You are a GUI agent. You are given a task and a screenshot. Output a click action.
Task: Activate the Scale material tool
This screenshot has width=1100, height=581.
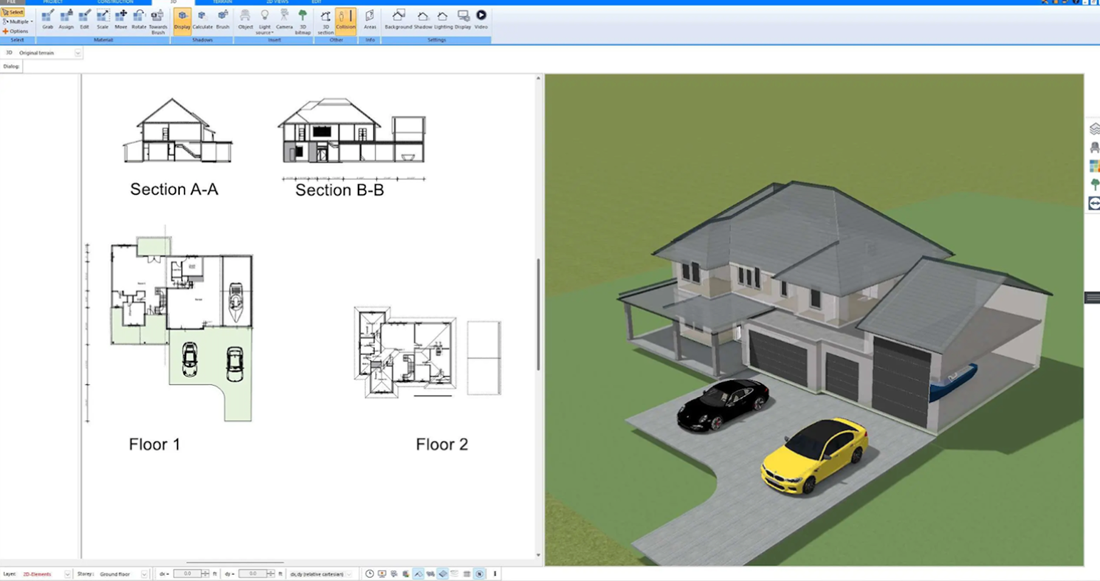click(103, 19)
